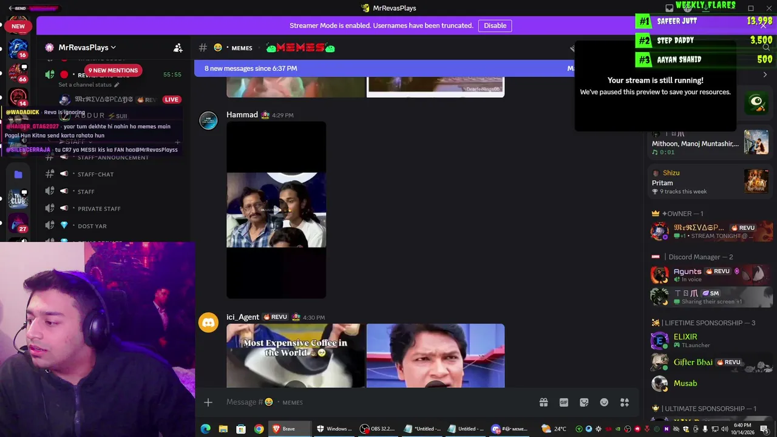Jump to the 9 new mentions
Viewport: 777px width, 437px height.
[x=113, y=70]
